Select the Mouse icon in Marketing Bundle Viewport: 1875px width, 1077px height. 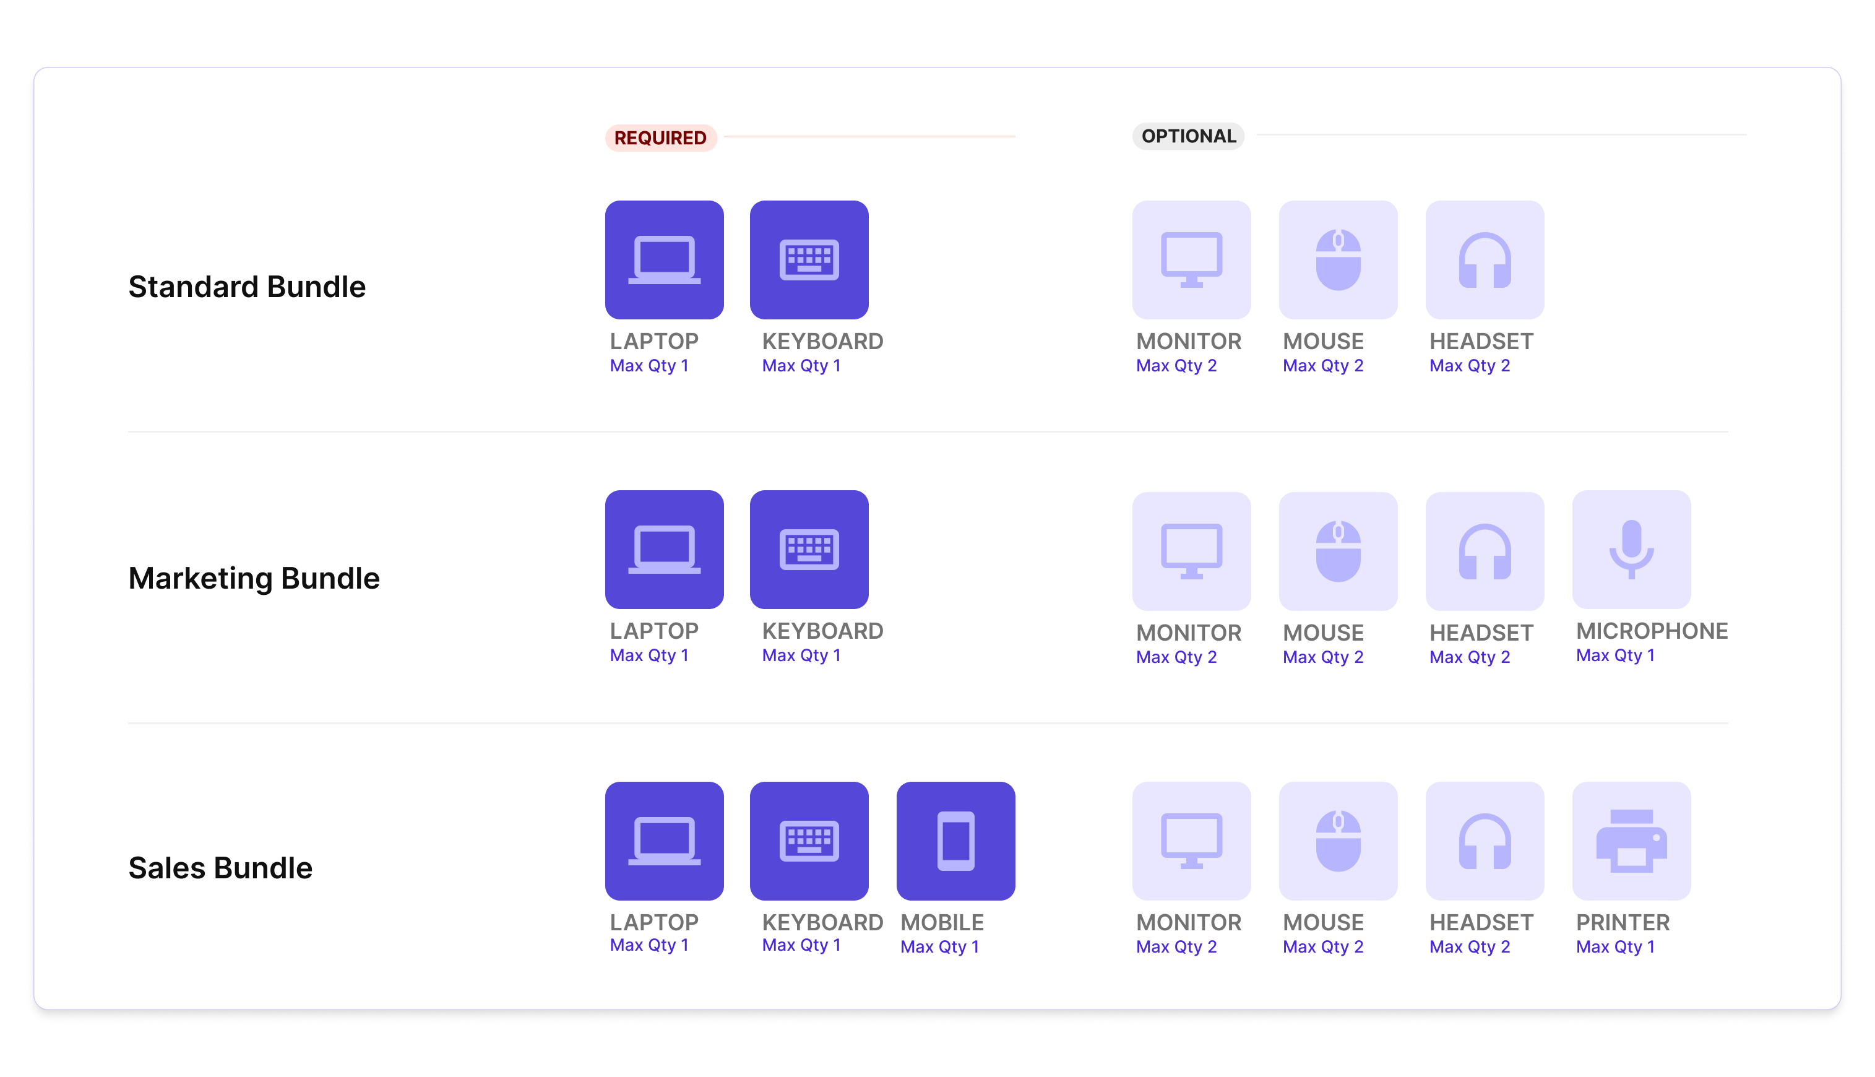[1337, 551]
